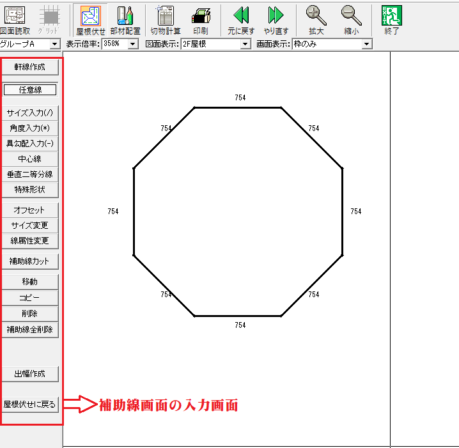Viewport: 459px width, 448px height.
Task: Open the 部材配置 material placement tool
Action: [125, 20]
